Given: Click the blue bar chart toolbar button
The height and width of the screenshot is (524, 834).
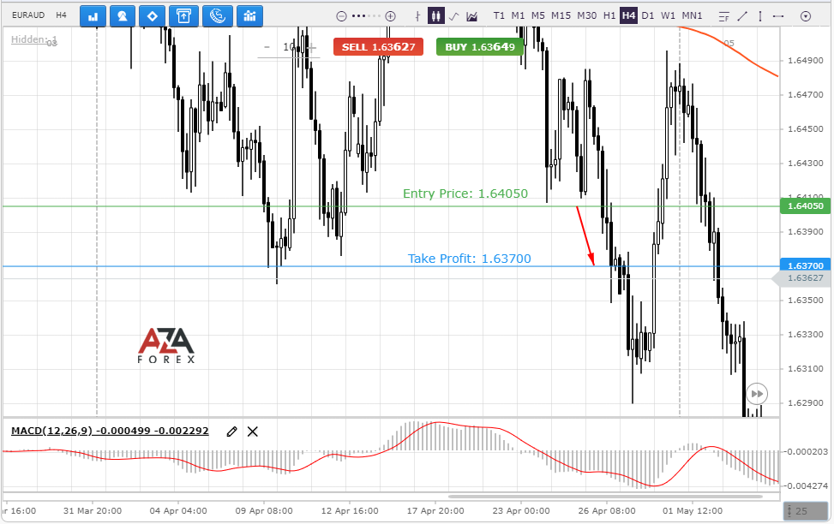Looking at the screenshot, I should 93,16.
